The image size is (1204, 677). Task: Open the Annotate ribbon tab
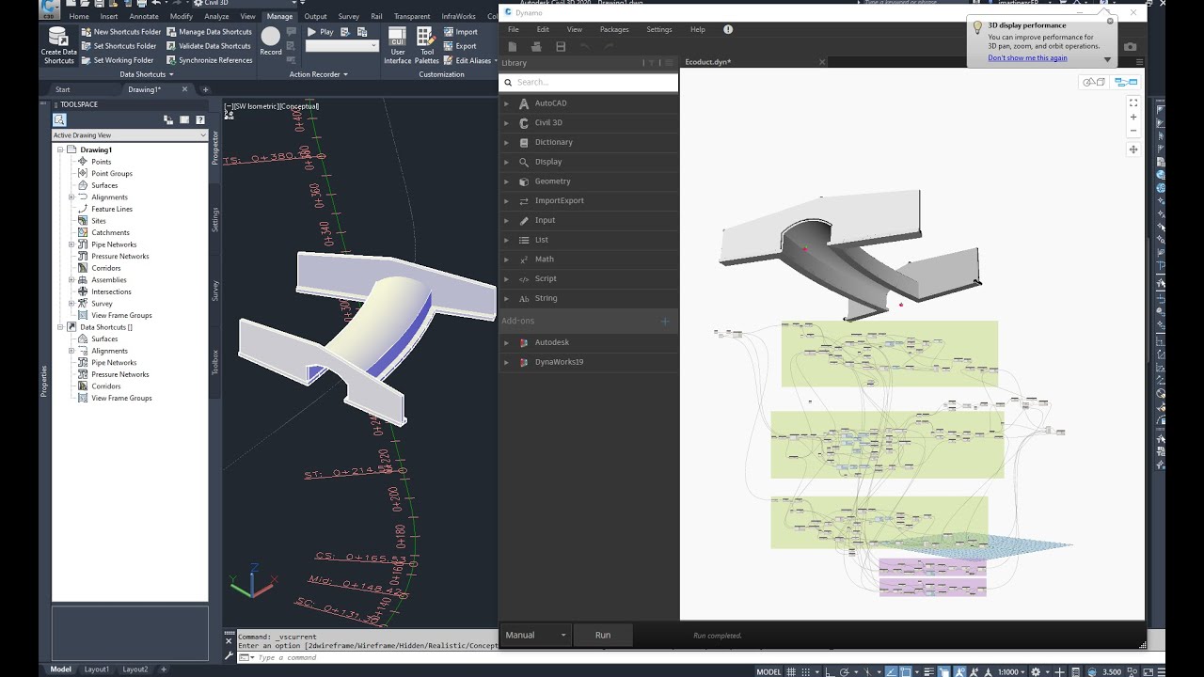(144, 16)
